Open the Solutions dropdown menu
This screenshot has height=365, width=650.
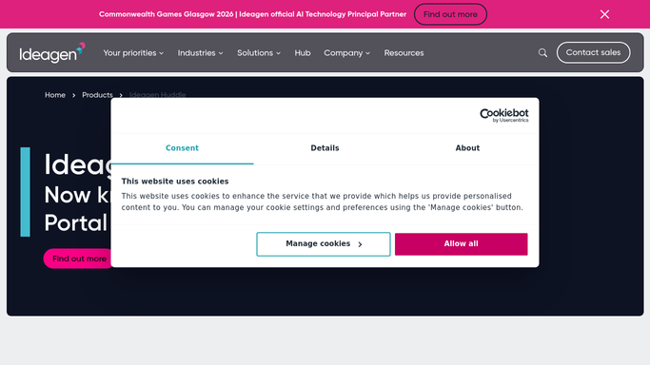click(x=259, y=53)
